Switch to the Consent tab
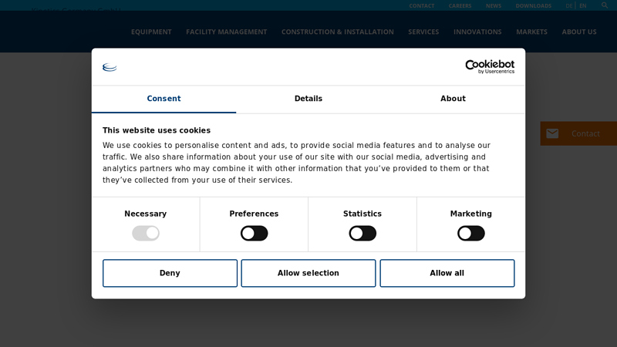 [164, 99]
